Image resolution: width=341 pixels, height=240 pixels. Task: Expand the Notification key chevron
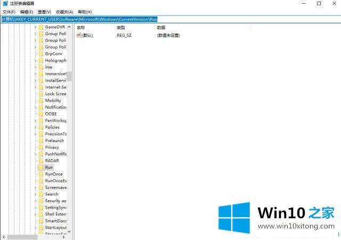(36, 107)
